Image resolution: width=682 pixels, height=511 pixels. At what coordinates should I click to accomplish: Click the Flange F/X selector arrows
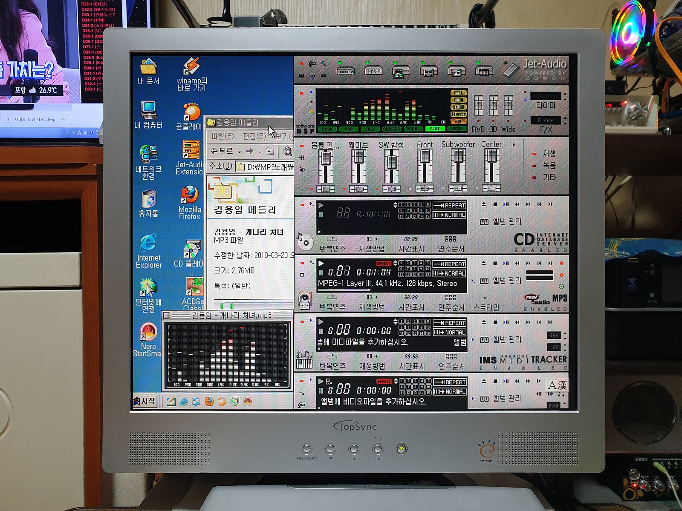565,120
